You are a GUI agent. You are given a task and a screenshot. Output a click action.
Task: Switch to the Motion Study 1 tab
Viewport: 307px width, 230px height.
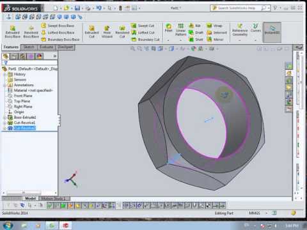(x=54, y=199)
